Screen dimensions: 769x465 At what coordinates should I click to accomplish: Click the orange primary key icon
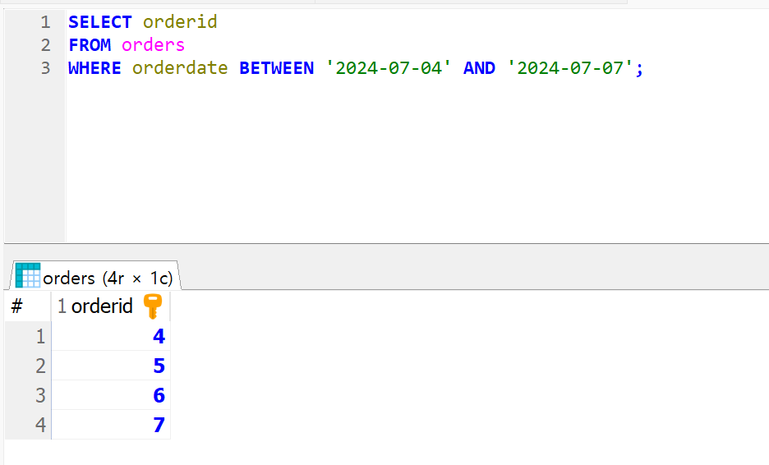(153, 306)
